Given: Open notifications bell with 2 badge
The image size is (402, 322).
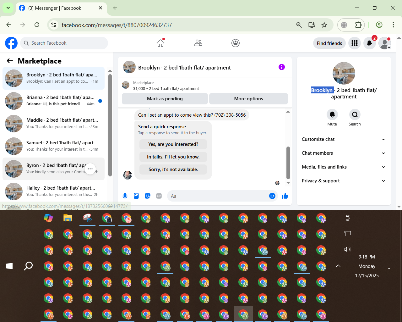Looking at the screenshot, I should pos(370,43).
